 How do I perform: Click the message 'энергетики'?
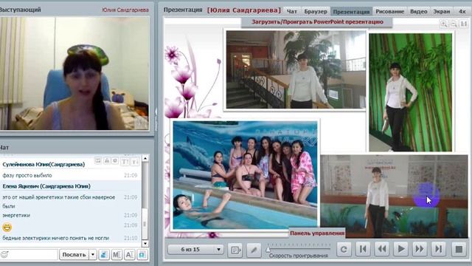(16, 215)
